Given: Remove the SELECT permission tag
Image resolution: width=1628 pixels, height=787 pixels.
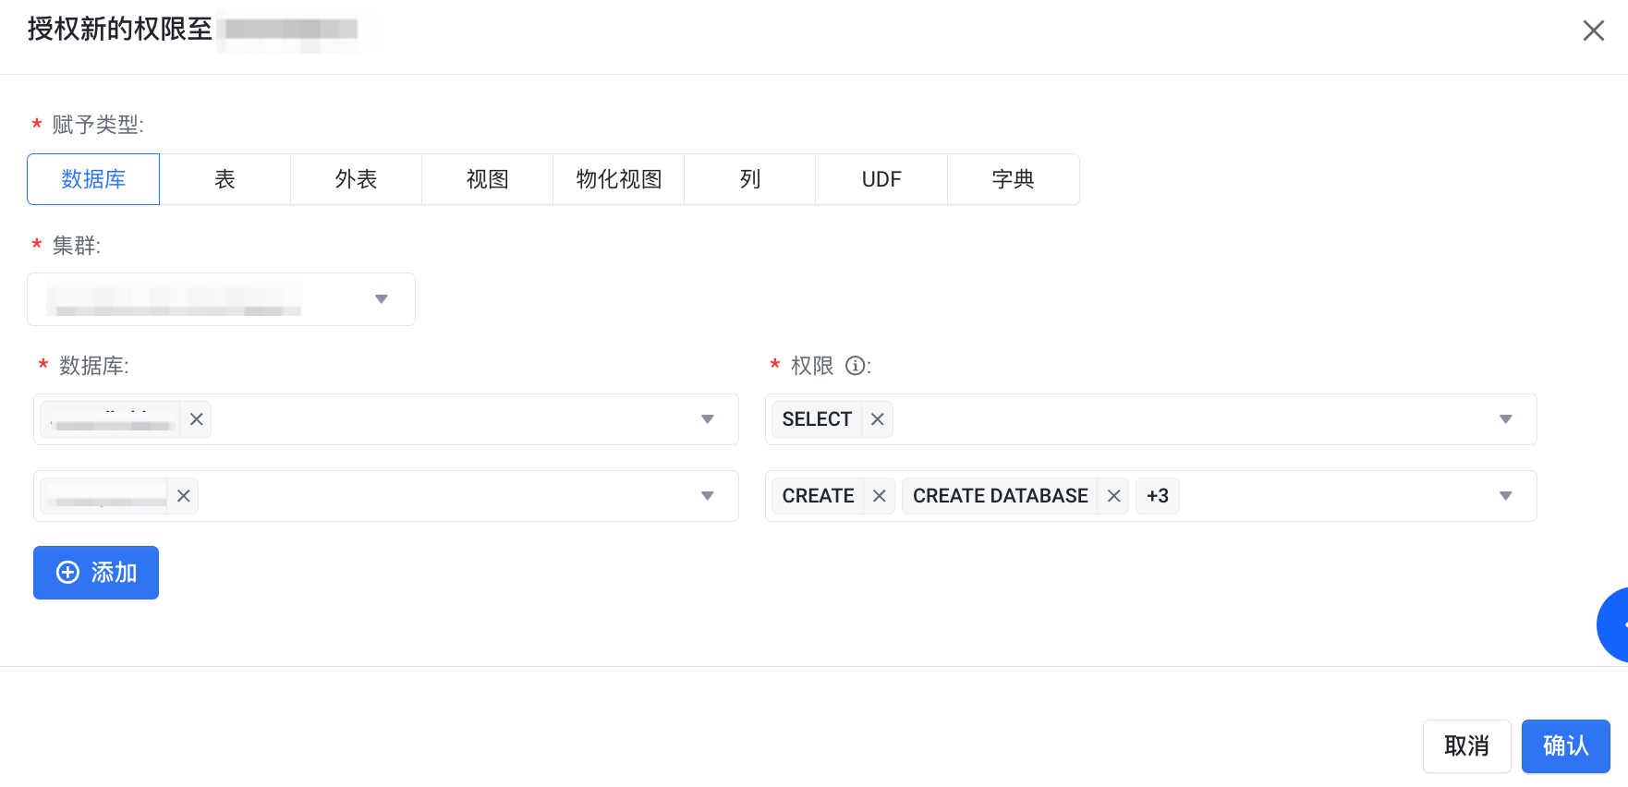Looking at the screenshot, I should pyautogui.click(x=877, y=419).
